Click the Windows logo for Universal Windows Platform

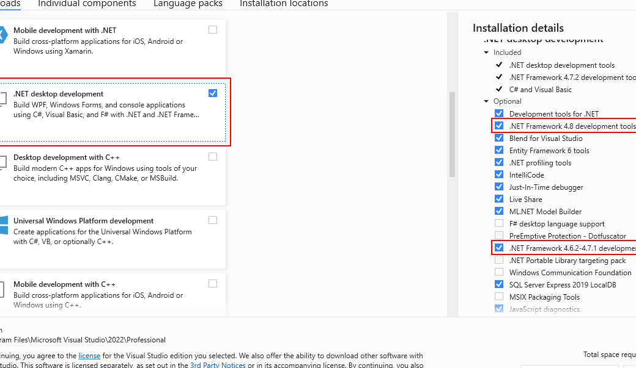tap(4, 225)
